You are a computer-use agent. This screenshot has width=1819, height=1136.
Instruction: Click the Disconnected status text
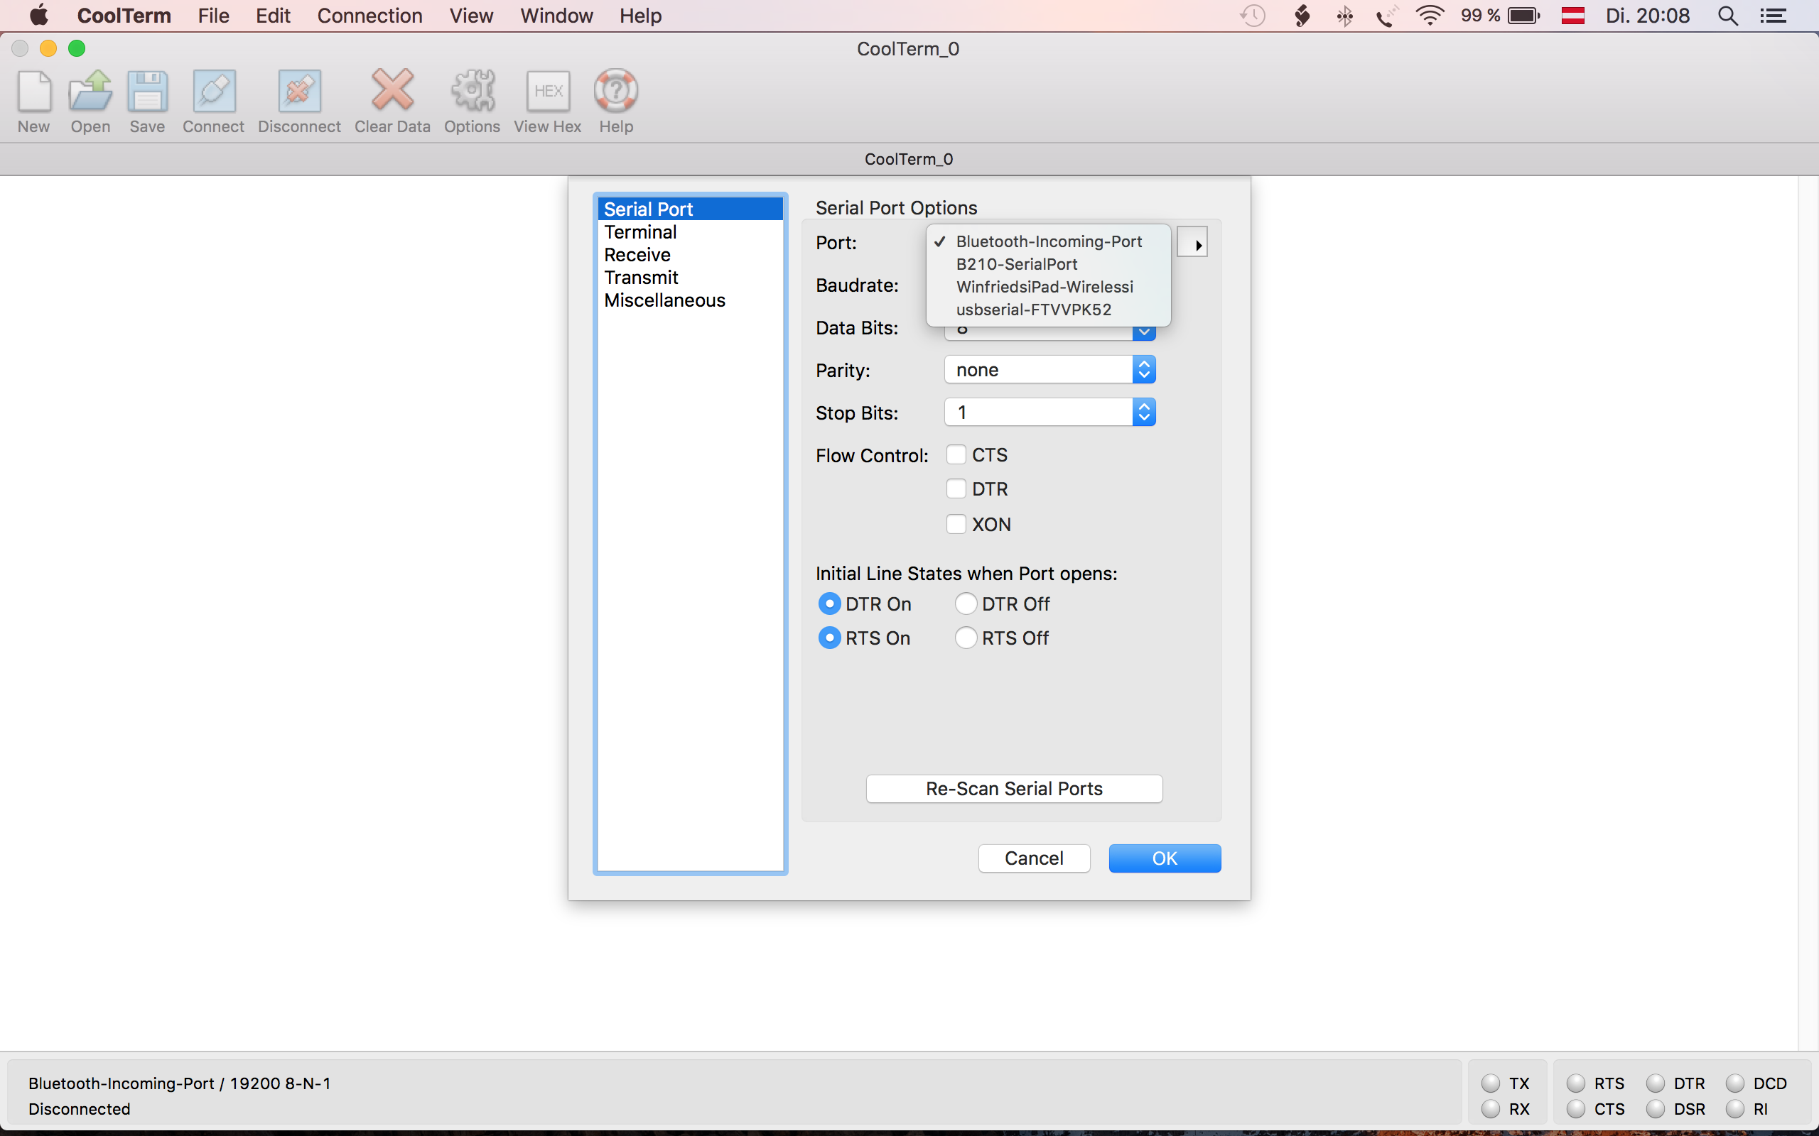[79, 1109]
